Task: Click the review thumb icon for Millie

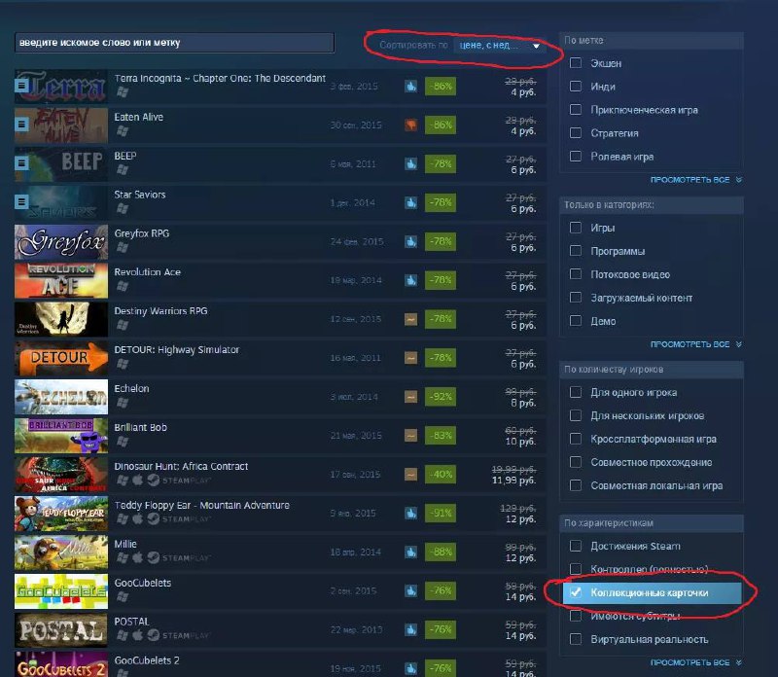Action: (x=410, y=552)
